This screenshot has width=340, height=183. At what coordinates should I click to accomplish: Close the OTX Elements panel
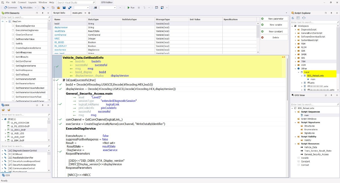[48, 13]
